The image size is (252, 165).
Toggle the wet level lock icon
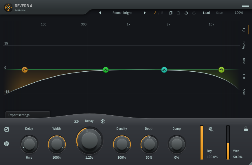point(246,129)
